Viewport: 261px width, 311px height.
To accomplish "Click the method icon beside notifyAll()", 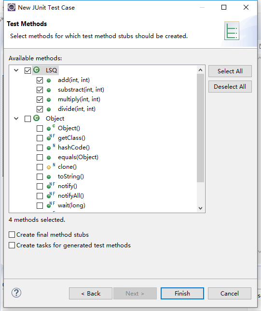I will tap(51, 195).
